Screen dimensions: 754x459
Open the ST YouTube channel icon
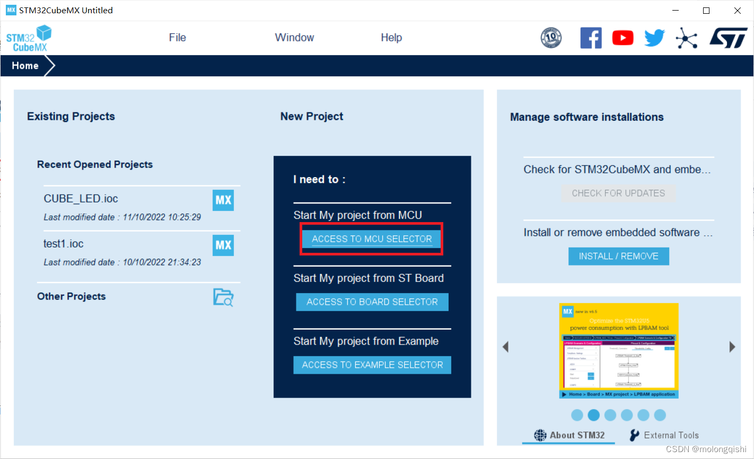pos(623,38)
